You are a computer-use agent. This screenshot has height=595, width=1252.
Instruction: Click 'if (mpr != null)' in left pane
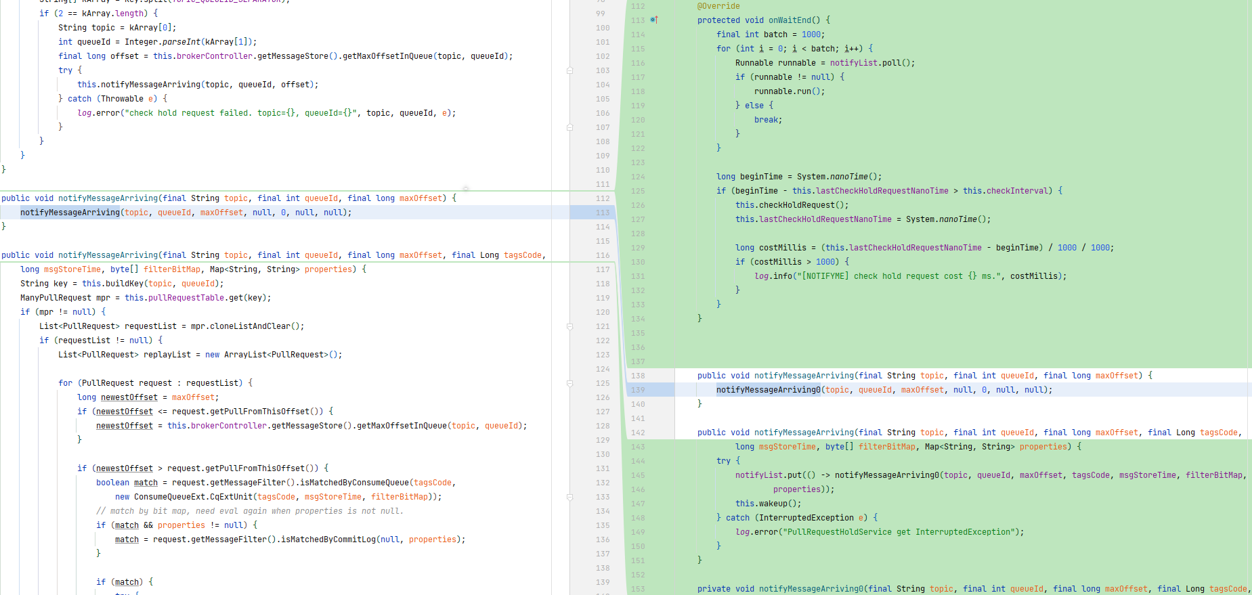(63, 312)
